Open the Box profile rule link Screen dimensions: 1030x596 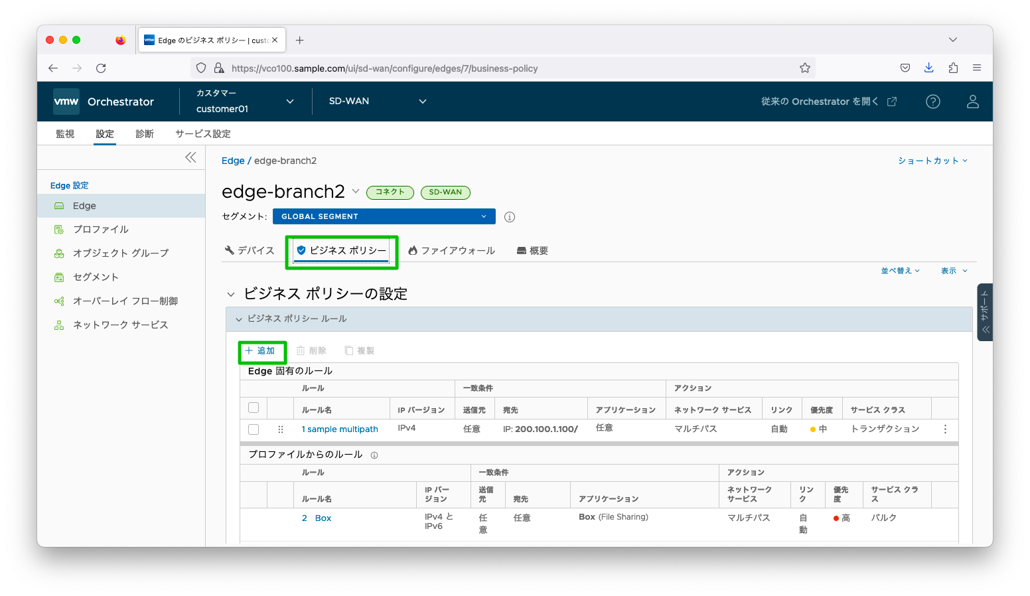point(323,518)
